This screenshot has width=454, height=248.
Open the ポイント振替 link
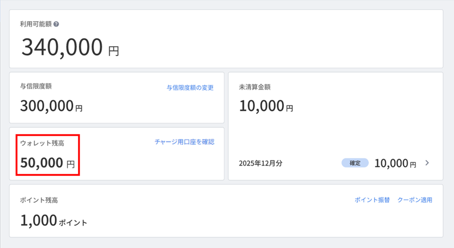click(372, 200)
